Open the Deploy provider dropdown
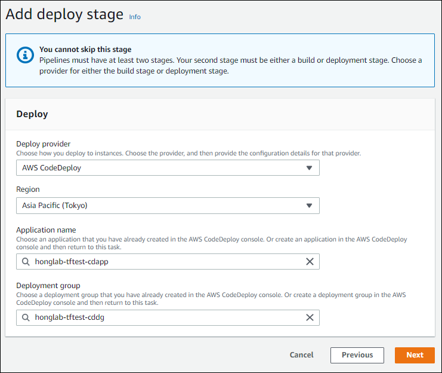This screenshot has height=373, width=442. (x=168, y=168)
